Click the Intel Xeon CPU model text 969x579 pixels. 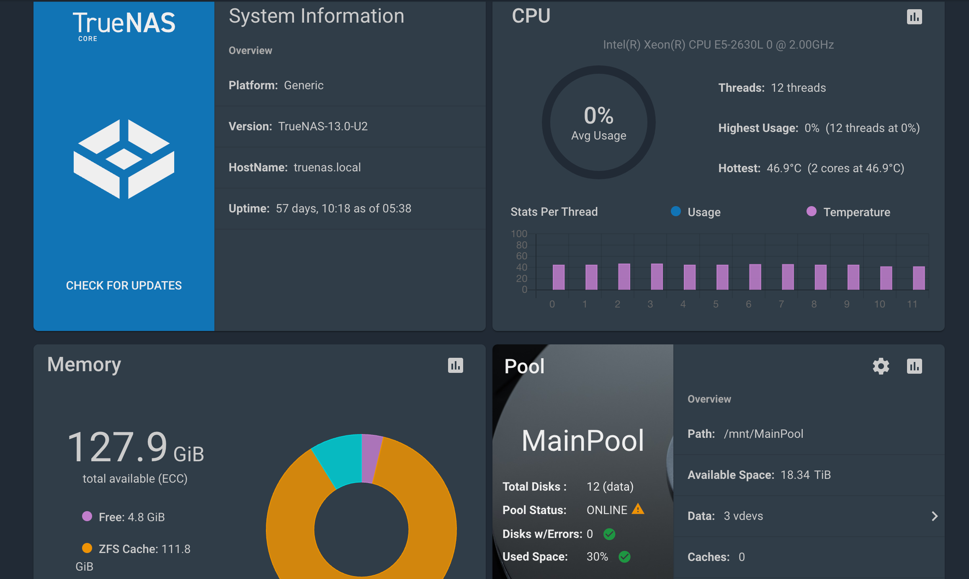719,44
